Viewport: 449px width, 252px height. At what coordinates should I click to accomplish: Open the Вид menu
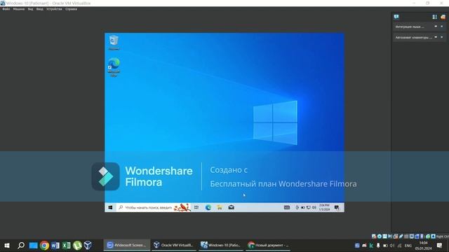point(30,9)
